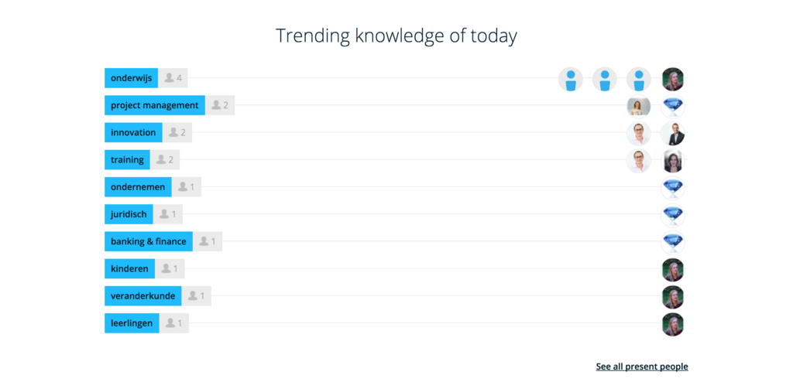Click the training knowledge tag
This screenshot has width=793, height=382.
[x=128, y=159]
